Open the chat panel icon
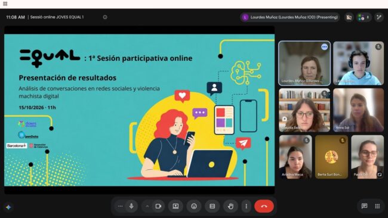This screenshot has width=388, height=218. [x=364, y=206]
